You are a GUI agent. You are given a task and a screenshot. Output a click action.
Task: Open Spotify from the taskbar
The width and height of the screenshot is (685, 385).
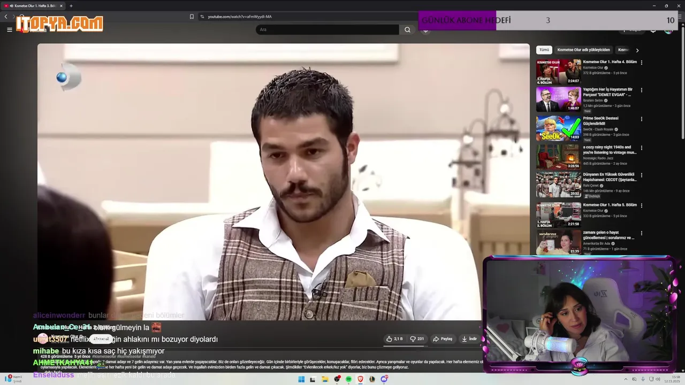[x=348, y=379]
